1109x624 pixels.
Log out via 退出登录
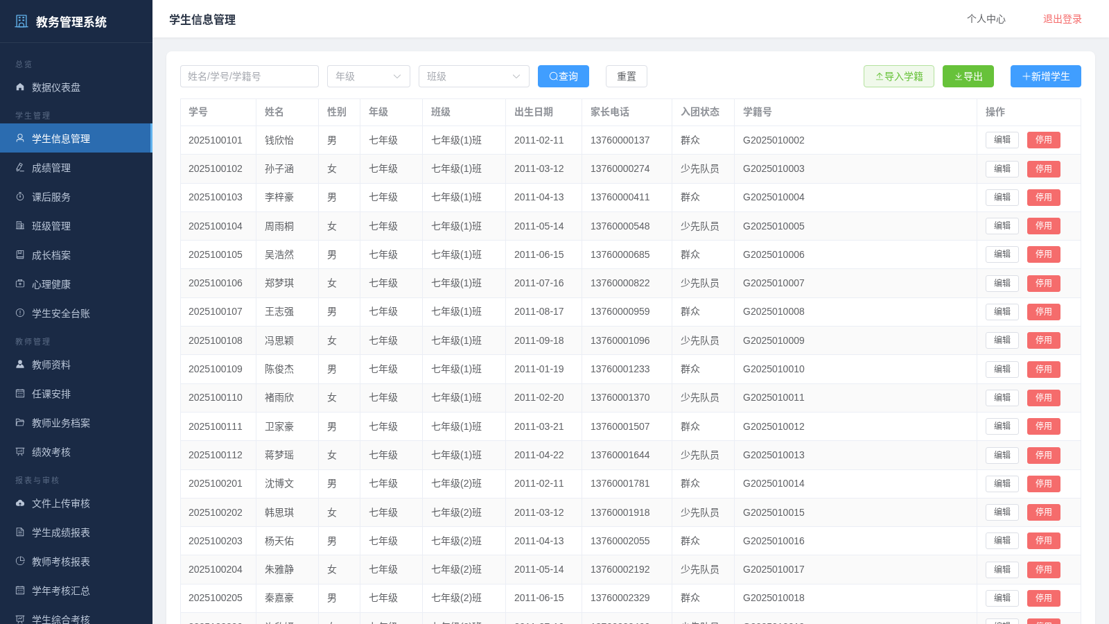(1063, 19)
